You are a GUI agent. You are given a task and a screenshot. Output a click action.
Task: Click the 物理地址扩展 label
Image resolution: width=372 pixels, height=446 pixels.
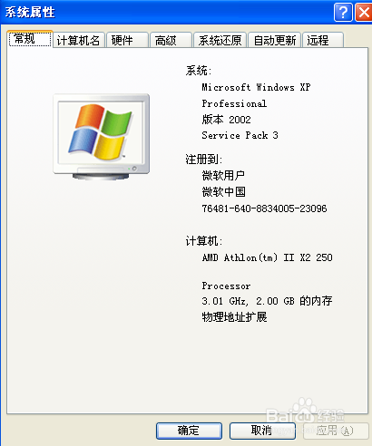point(234,317)
